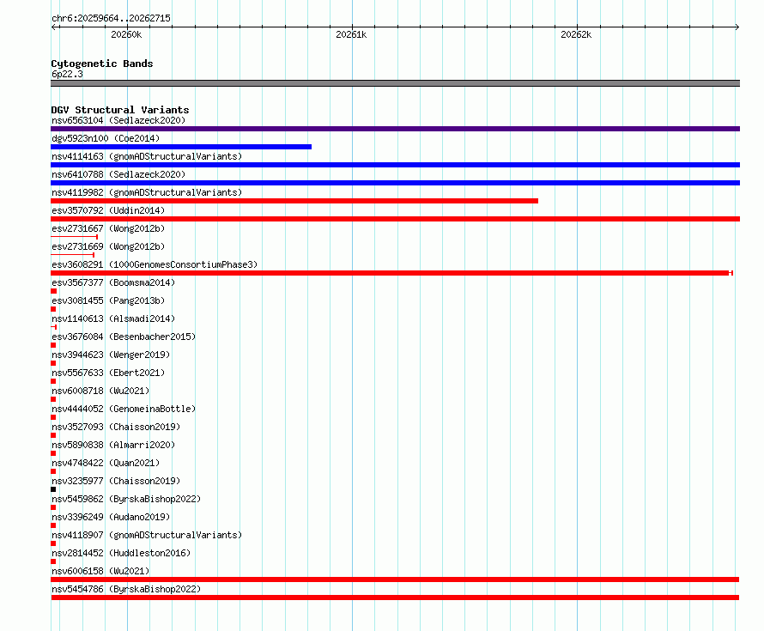764x631 pixels.
Task: Open variant dgv5923n100 (Coe2014) label
Action: [x=106, y=138]
